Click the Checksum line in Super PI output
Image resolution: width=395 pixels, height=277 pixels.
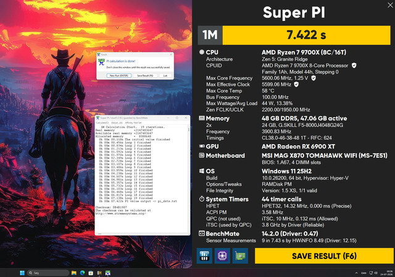(111, 207)
